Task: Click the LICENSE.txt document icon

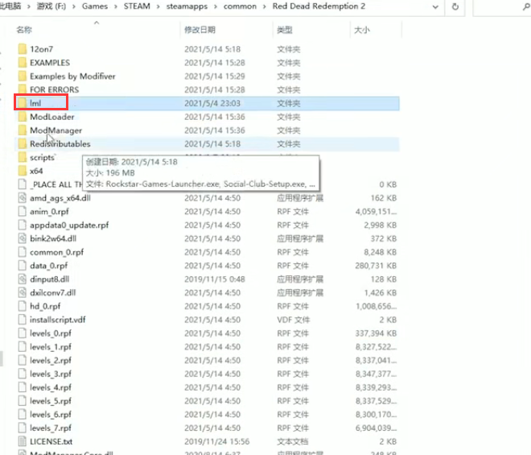Action: click(x=23, y=441)
